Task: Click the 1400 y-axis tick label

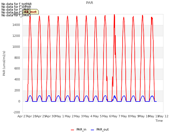Action: [x=16, y=25]
